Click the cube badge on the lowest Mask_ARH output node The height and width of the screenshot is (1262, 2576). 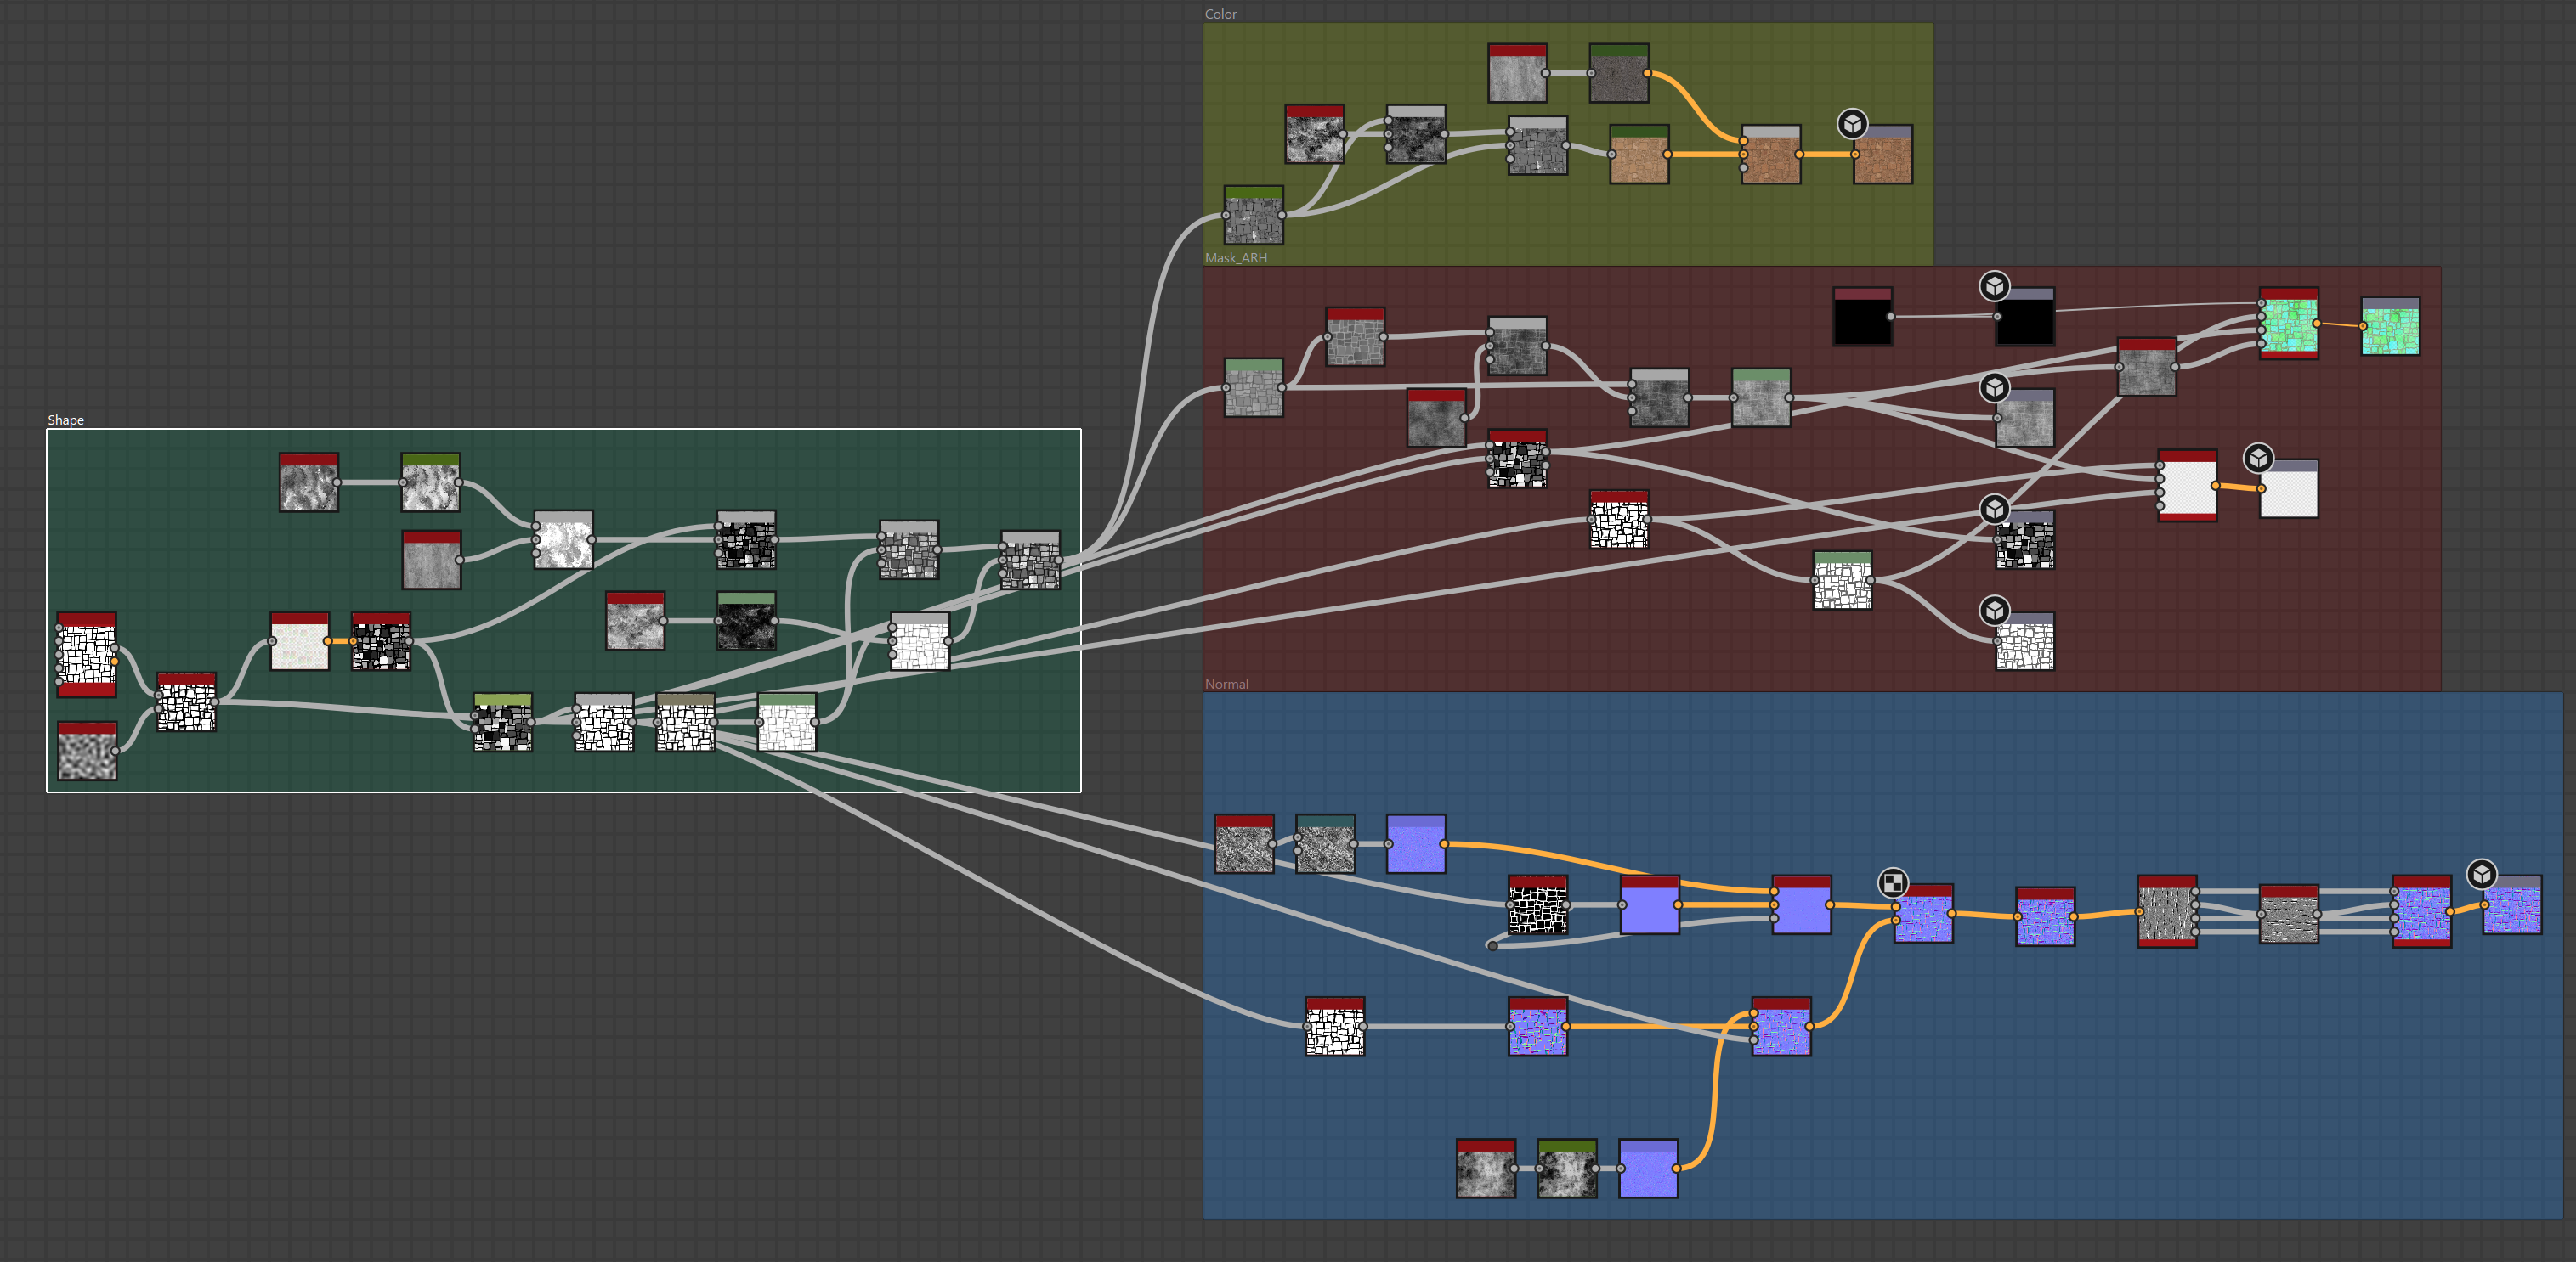click(1994, 611)
